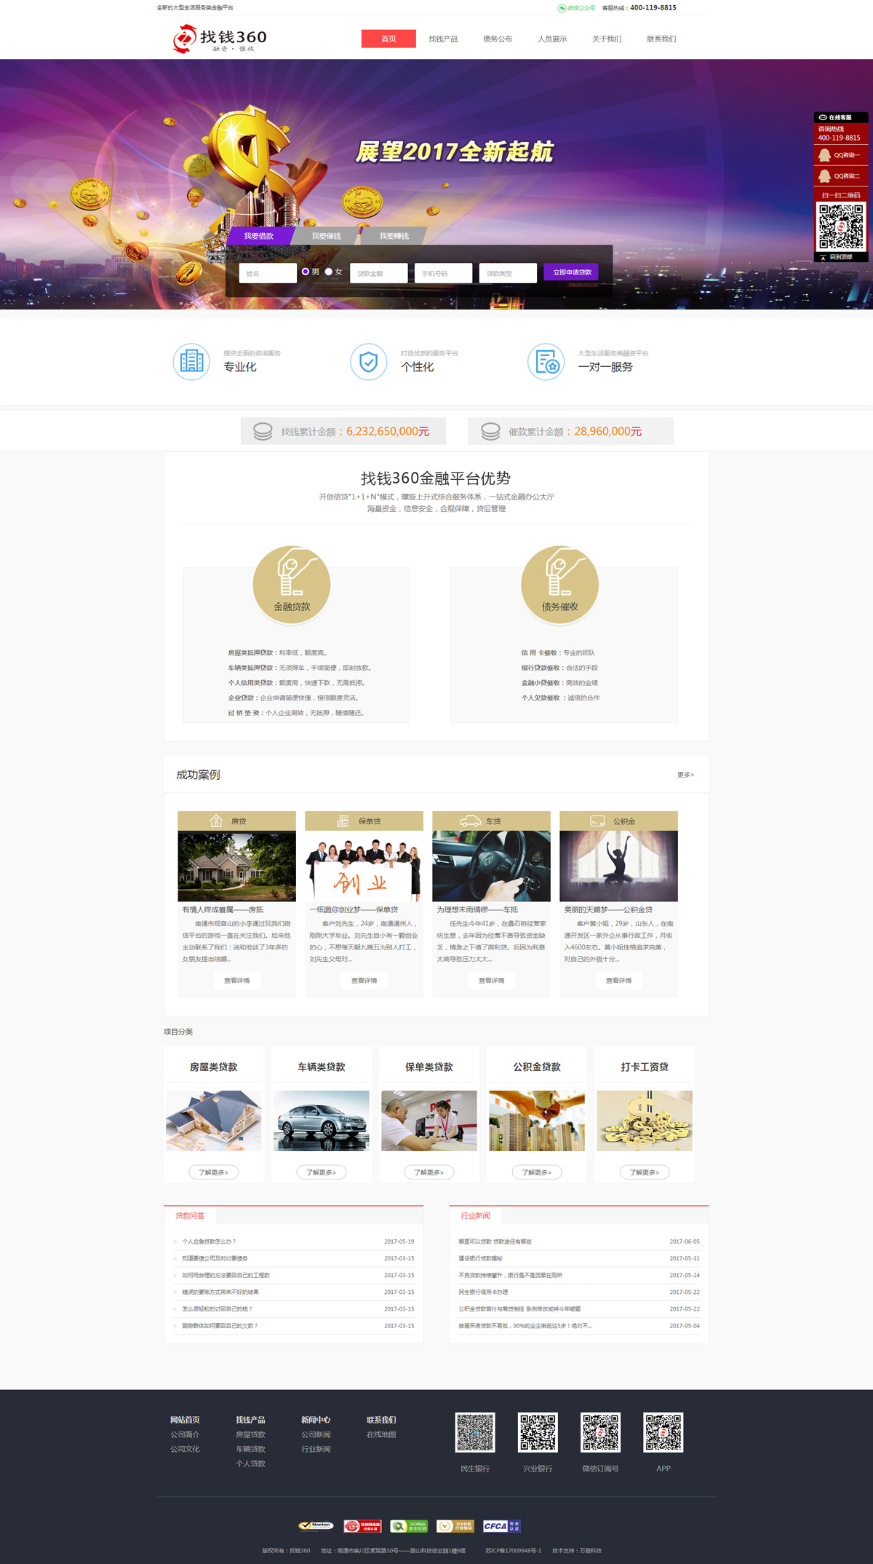Click the 一对一服务 document icon

click(x=546, y=361)
